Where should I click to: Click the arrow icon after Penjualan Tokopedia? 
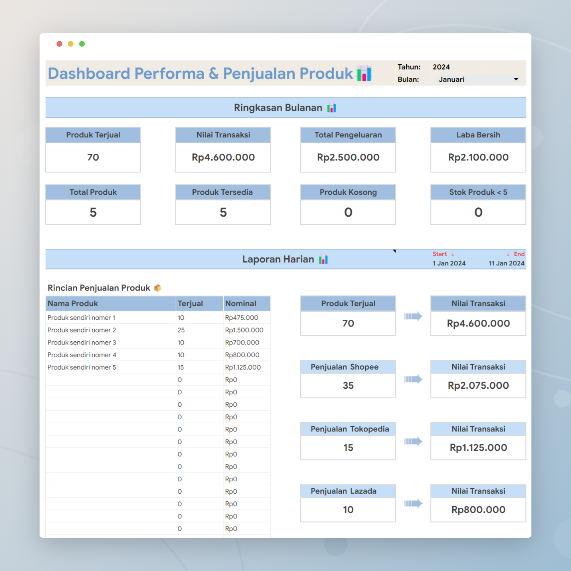click(x=413, y=441)
